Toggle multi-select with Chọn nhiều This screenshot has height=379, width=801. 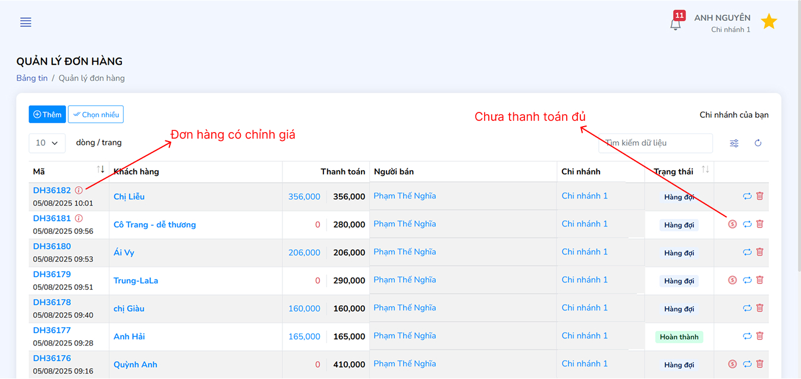coord(96,114)
